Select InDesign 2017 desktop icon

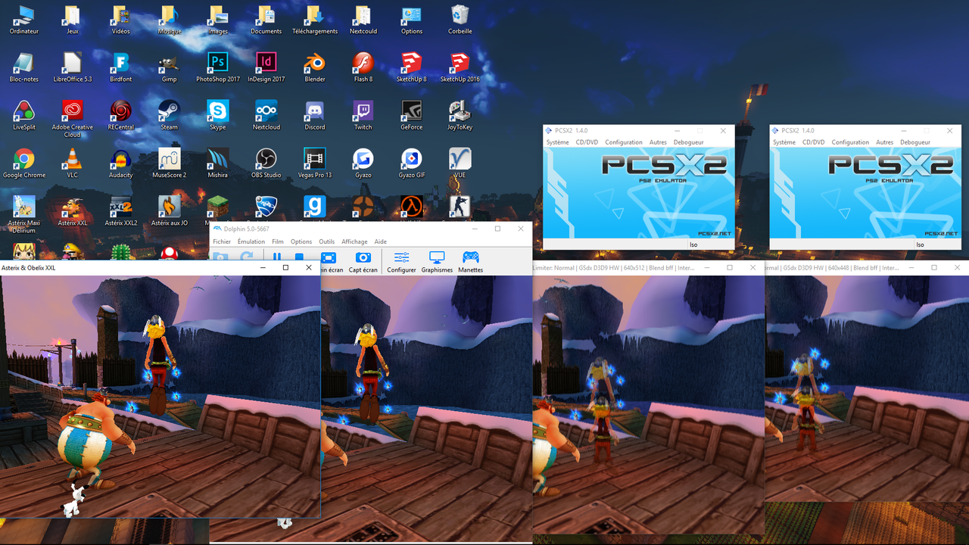[266, 67]
